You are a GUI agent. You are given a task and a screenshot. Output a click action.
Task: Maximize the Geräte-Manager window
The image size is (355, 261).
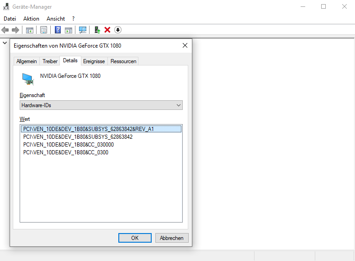(323, 6)
